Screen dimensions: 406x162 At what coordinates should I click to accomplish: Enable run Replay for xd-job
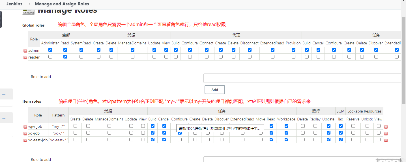click(x=315, y=133)
